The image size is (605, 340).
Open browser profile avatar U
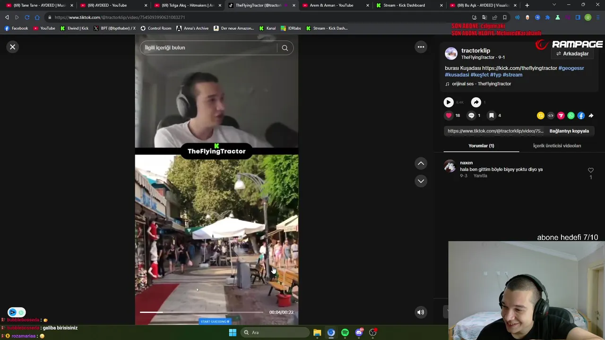pyautogui.click(x=588, y=17)
